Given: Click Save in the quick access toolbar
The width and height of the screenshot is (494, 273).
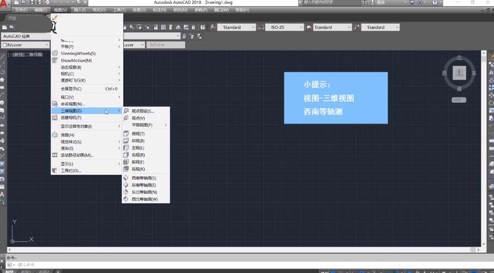Looking at the screenshot, I should (32, 2).
